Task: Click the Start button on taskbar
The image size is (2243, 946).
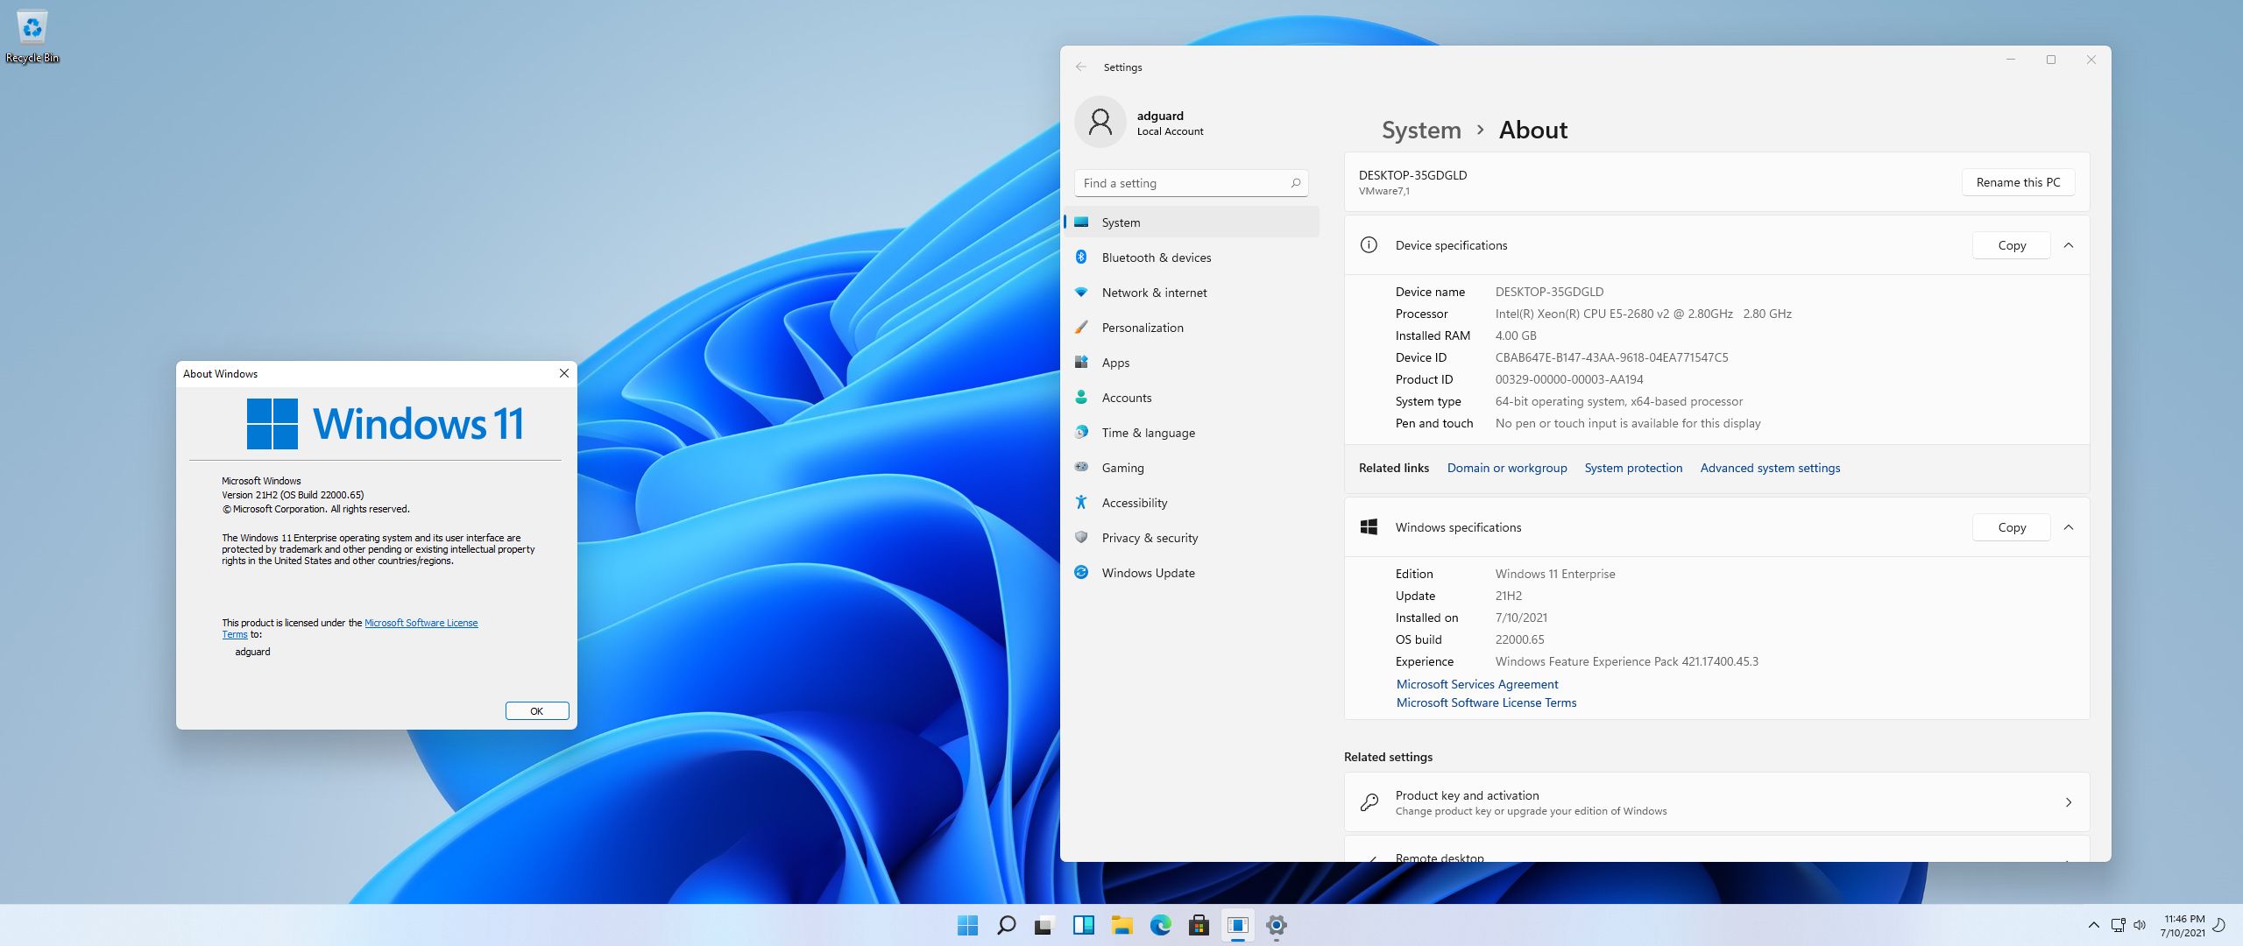Action: tap(967, 925)
